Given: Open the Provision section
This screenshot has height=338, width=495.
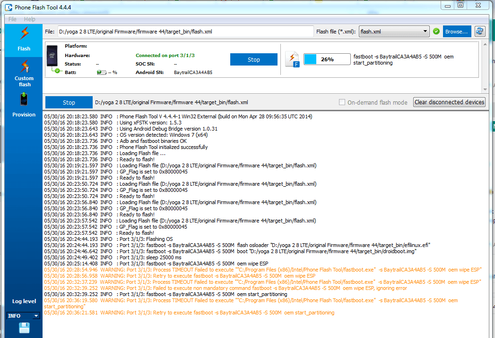Looking at the screenshot, I should pyautogui.click(x=24, y=106).
